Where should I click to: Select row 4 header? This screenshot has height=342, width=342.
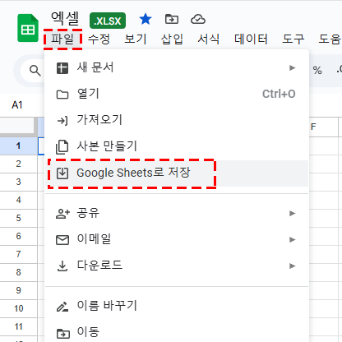coord(18,200)
